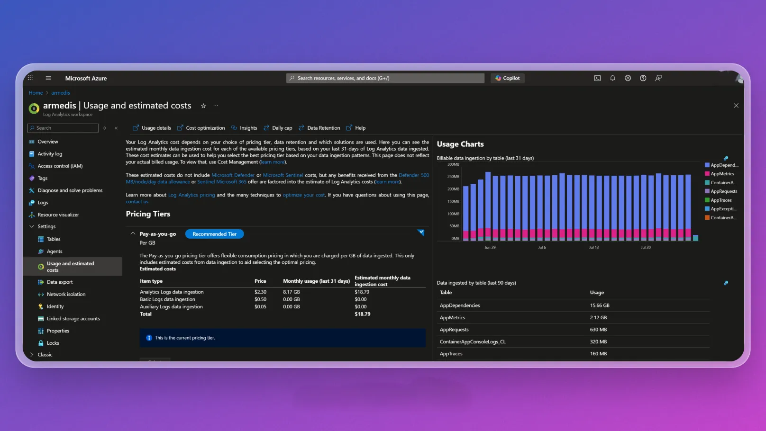Image resolution: width=766 pixels, height=431 pixels.
Task: Open Access control (IAM)
Action: click(60, 166)
